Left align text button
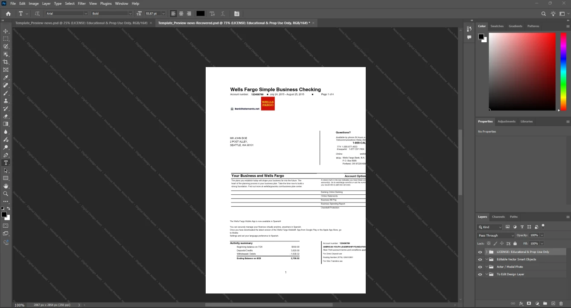571x308 pixels. tap(173, 14)
